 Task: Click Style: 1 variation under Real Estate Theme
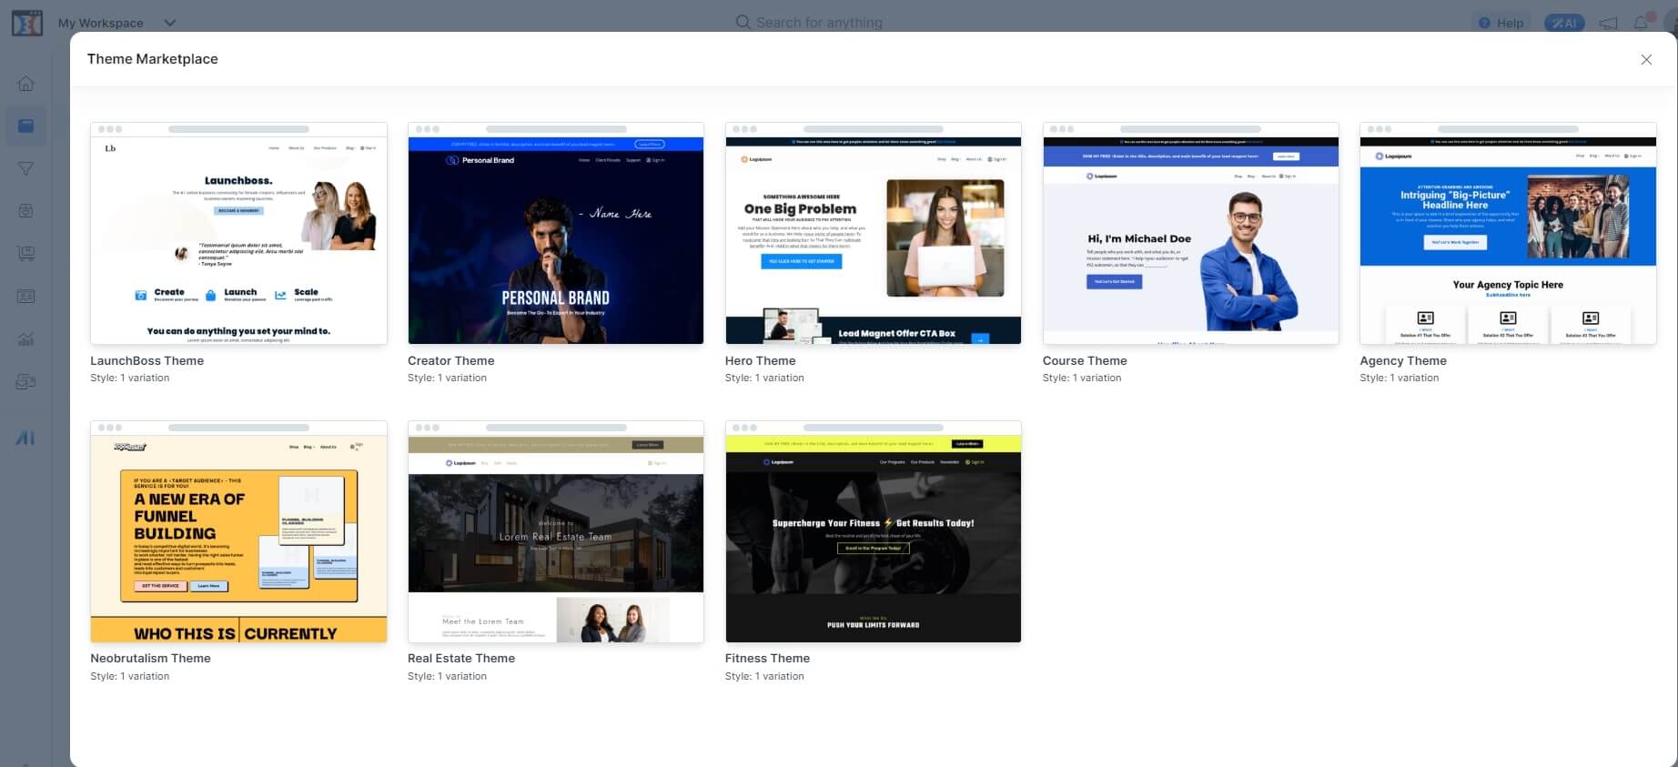pyautogui.click(x=447, y=676)
